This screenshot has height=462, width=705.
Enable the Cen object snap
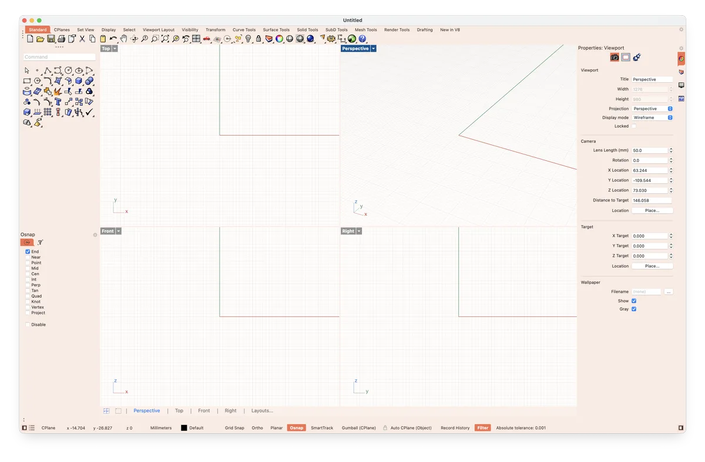28,274
